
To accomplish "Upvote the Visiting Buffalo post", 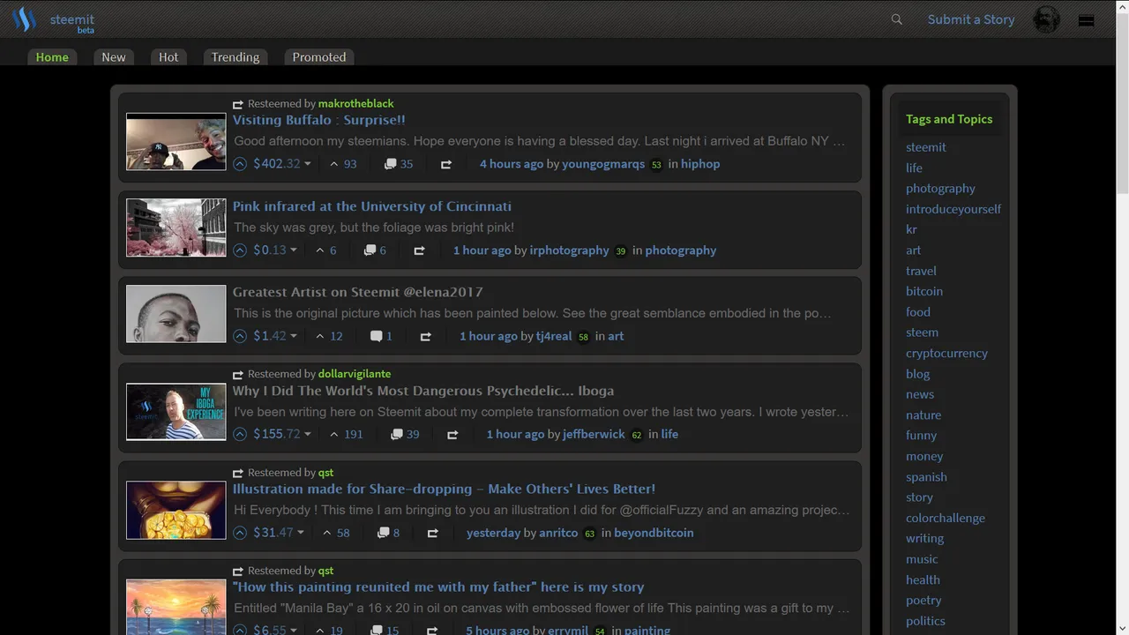I will (240, 164).
